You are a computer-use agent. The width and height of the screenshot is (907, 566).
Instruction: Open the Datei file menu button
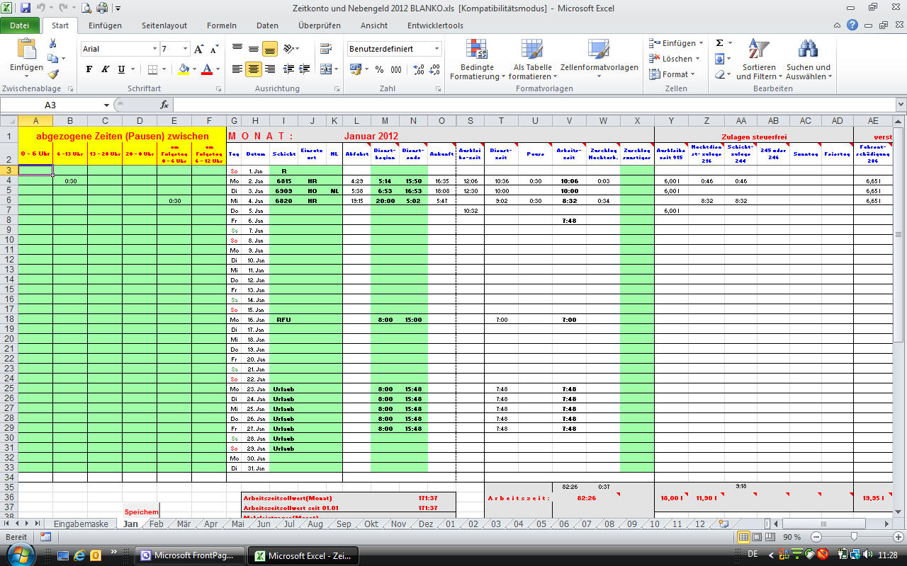[x=20, y=25]
